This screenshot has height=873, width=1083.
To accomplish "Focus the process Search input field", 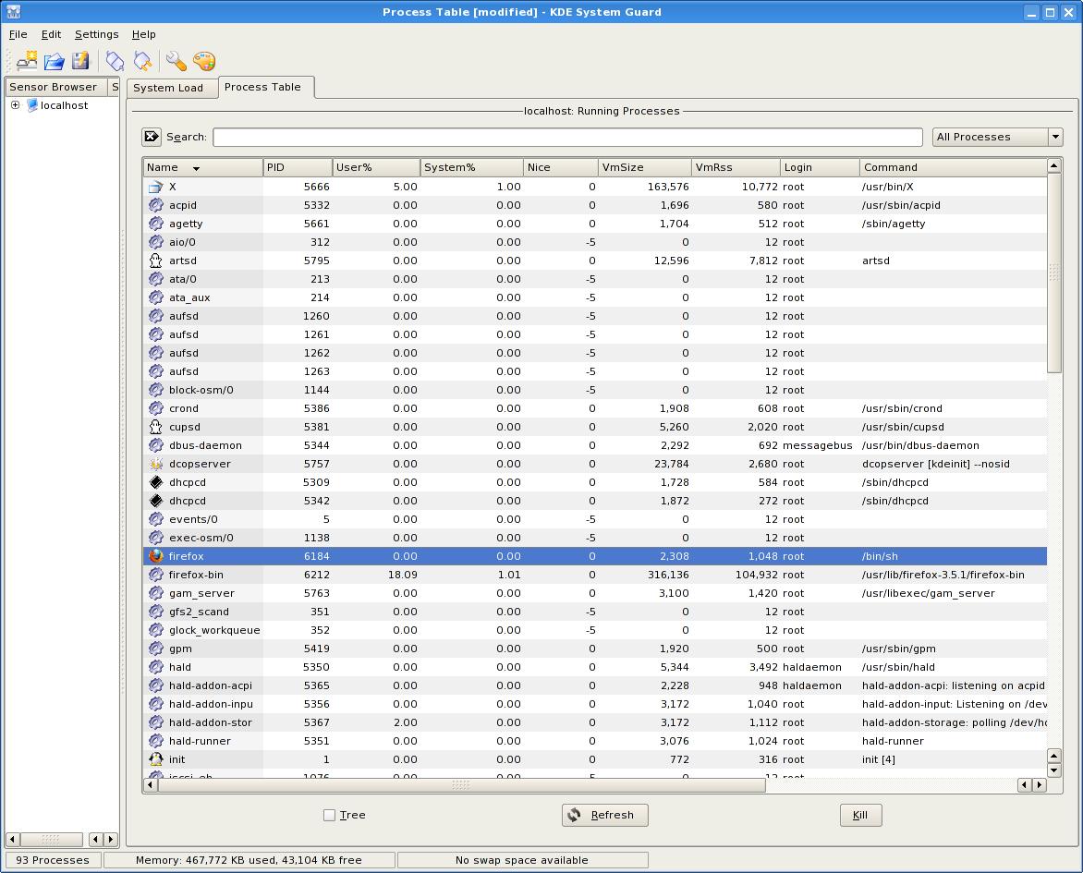I will pos(567,137).
